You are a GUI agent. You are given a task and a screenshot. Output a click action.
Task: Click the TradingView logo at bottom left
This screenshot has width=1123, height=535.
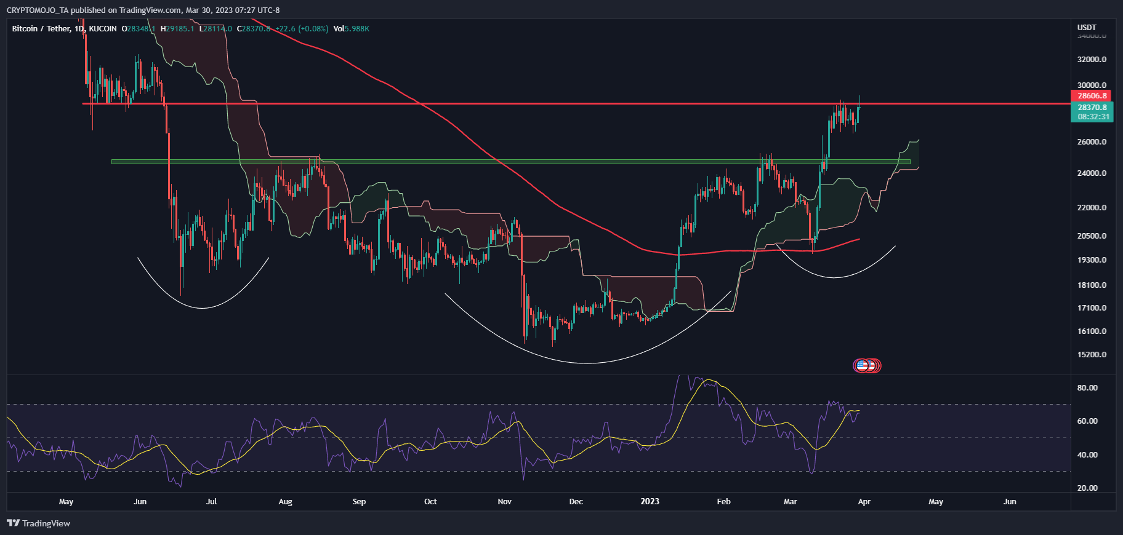pos(38,523)
